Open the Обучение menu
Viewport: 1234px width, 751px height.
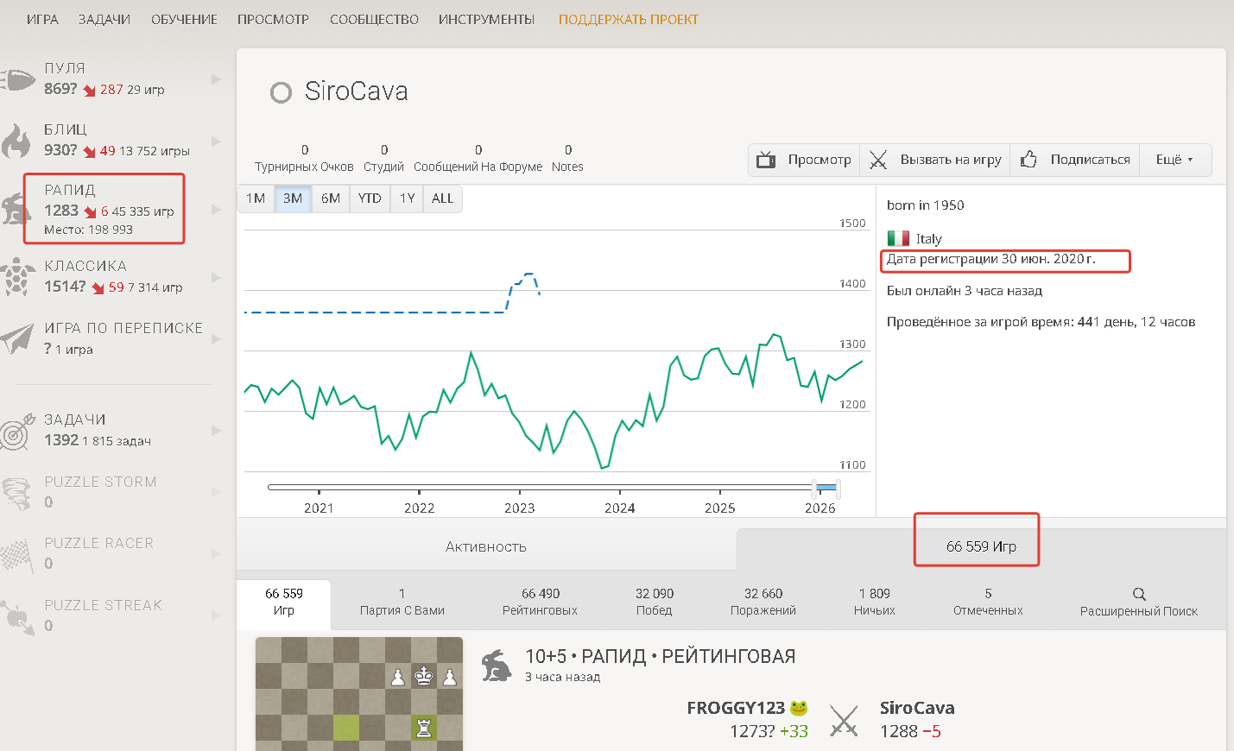click(x=184, y=20)
